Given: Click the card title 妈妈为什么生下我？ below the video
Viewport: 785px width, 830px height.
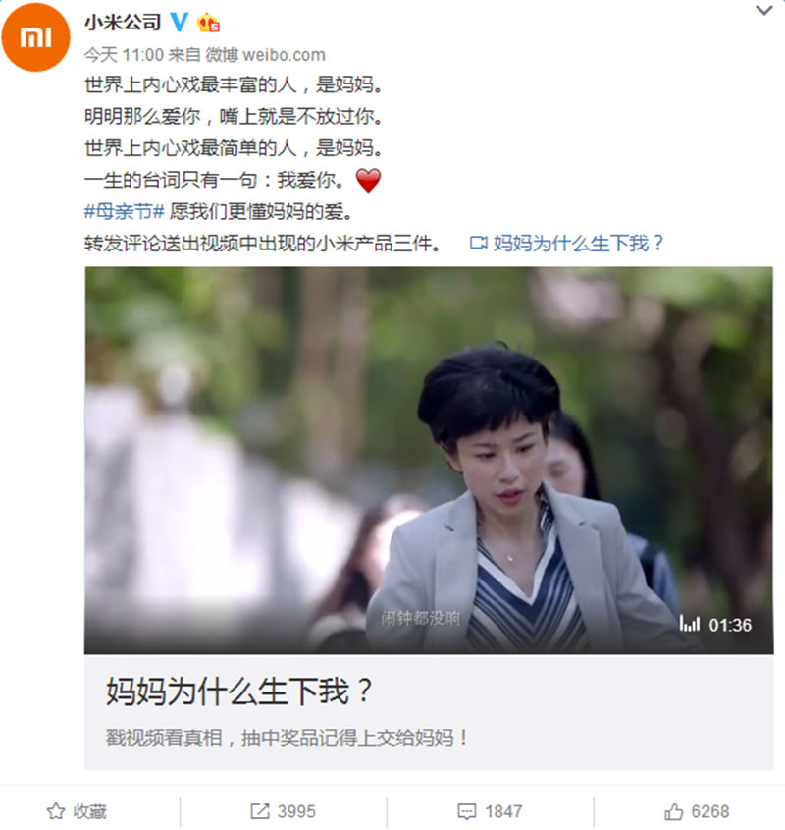Looking at the screenshot, I should point(239,692).
